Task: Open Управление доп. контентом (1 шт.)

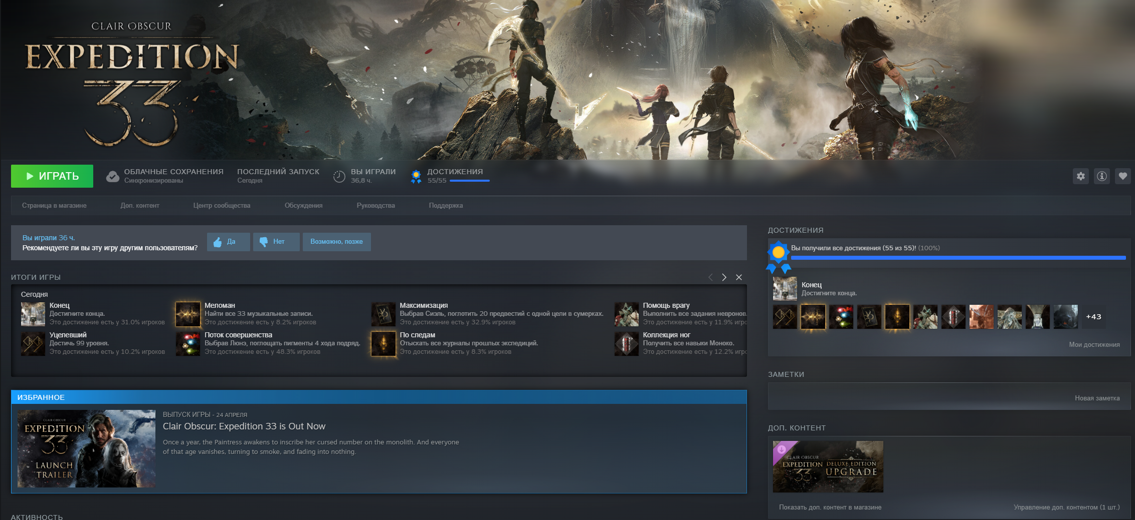Action: click(x=1067, y=507)
